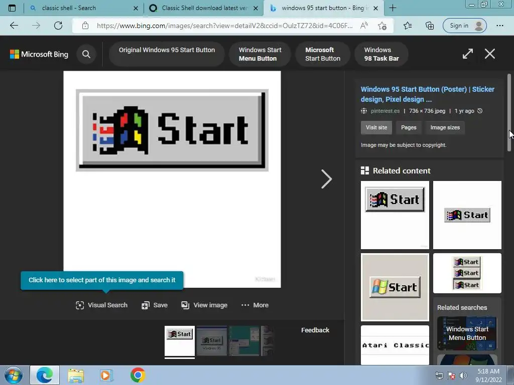Image resolution: width=514 pixels, height=385 pixels.
Task: Select 'Windows 98 Task Bar' chip
Action: [381, 54]
